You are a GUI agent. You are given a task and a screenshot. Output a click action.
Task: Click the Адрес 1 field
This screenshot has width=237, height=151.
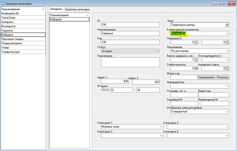coord(115,81)
